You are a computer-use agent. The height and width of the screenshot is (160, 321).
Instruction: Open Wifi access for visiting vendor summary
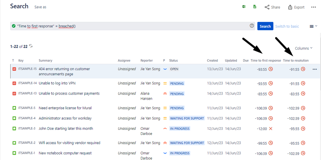[69, 143]
